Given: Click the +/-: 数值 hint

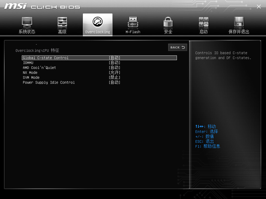Looking at the screenshot, I should (x=204, y=136).
